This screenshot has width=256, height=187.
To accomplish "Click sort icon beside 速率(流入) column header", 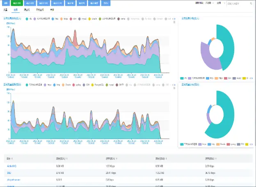I will pyautogui.click(x=117, y=158).
